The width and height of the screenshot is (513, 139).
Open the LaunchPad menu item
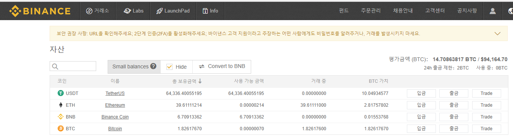click(x=173, y=11)
